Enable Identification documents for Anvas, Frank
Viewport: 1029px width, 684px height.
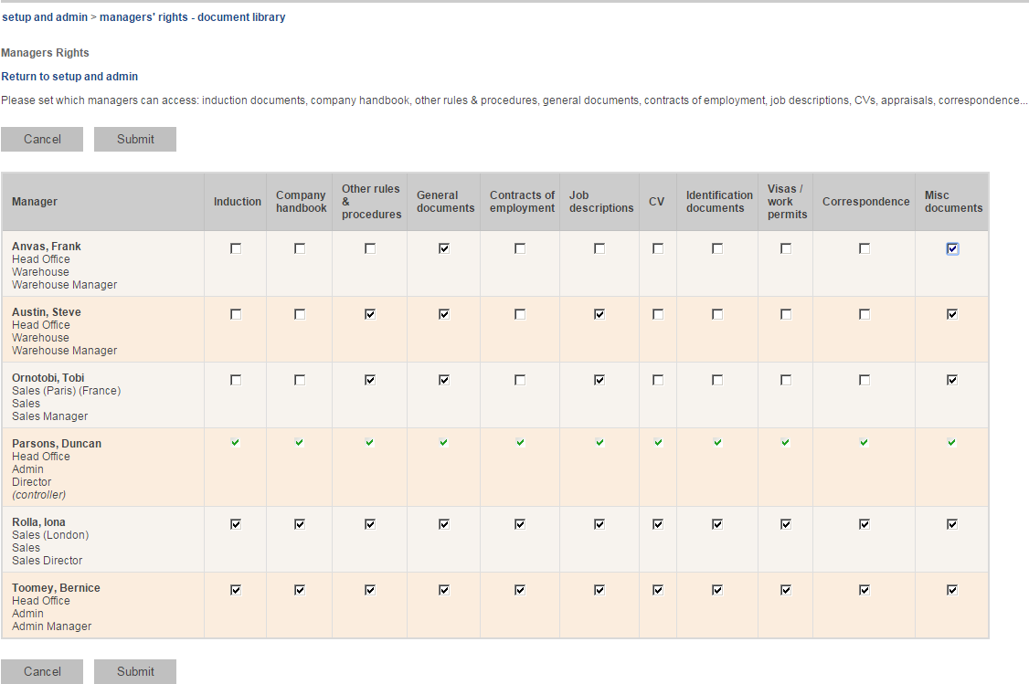[717, 248]
